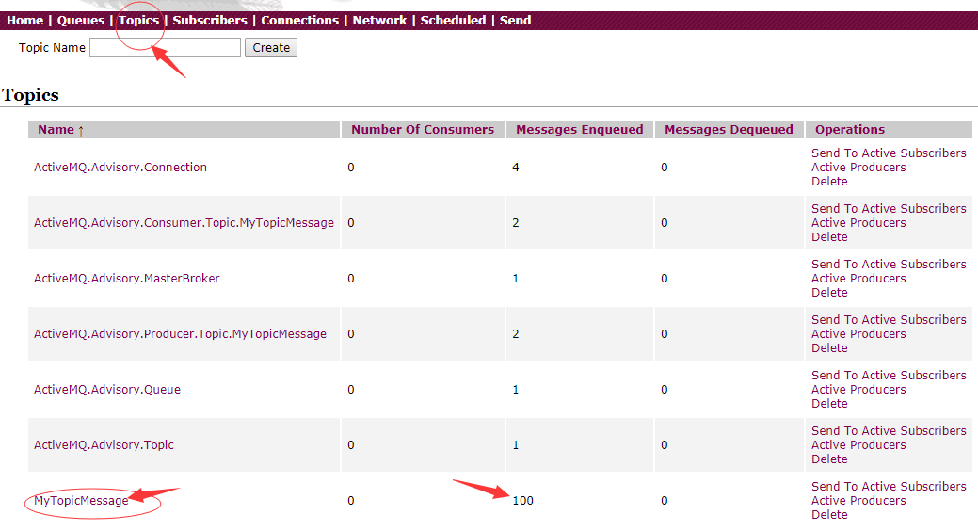View Active Producers of Advisory.Queue
Viewport: 978px width, 531px height.
pyautogui.click(x=858, y=390)
